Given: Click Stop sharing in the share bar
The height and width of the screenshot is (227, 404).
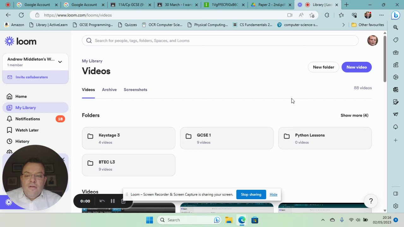Looking at the screenshot, I should click(251, 195).
